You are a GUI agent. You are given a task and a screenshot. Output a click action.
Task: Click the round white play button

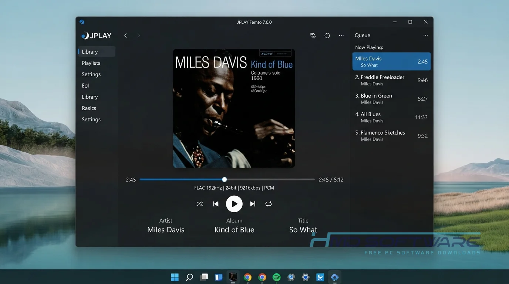point(234,204)
